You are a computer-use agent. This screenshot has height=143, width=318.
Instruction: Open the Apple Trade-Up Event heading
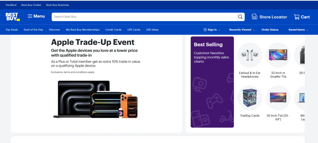click(93, 42)
